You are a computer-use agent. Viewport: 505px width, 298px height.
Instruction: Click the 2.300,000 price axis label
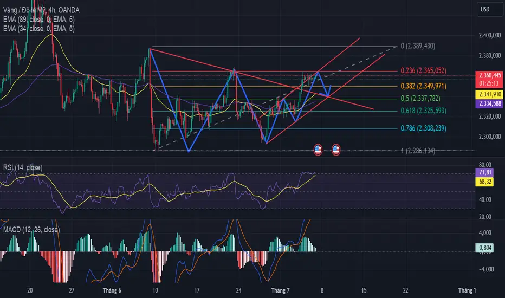(x=490, y=137)
